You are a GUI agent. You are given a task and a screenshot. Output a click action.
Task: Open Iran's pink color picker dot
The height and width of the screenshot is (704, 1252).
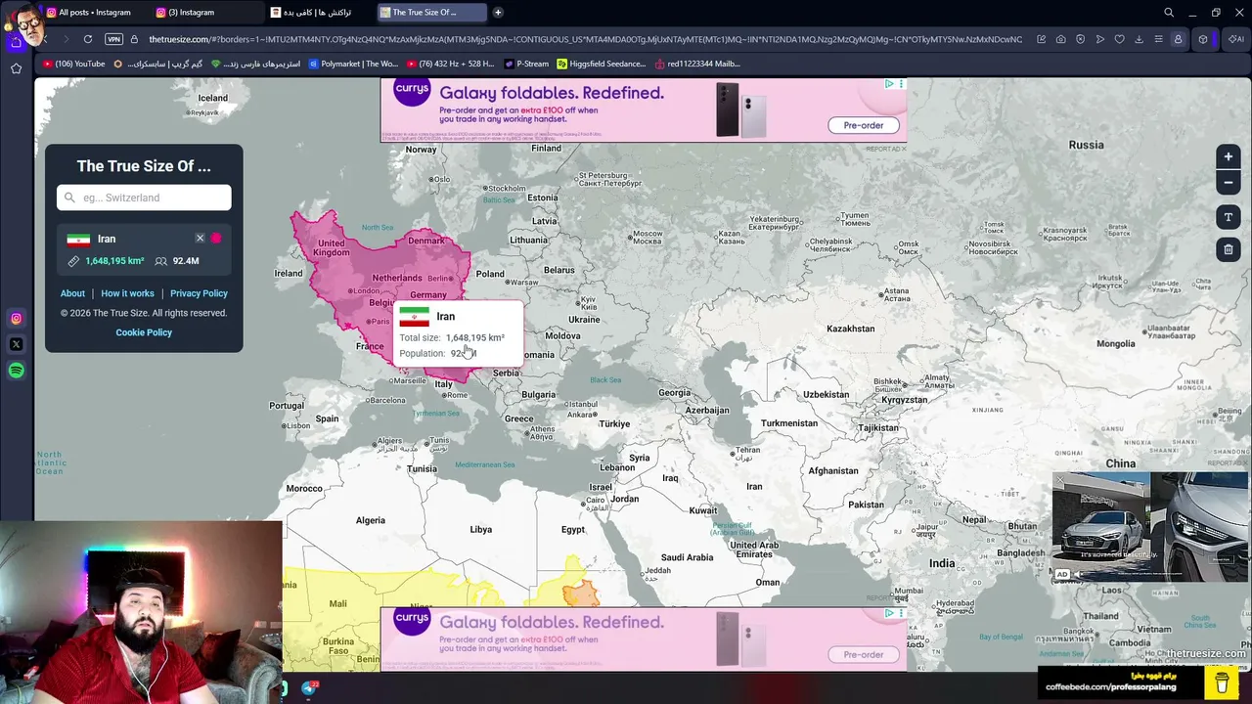216,239
